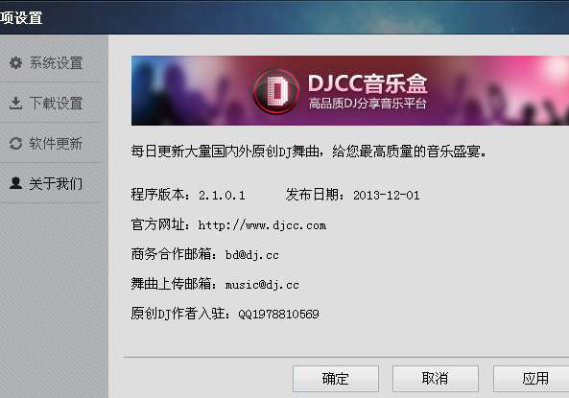
Task: Click the round DJCC logo in banner
Action: coord(276,91)
